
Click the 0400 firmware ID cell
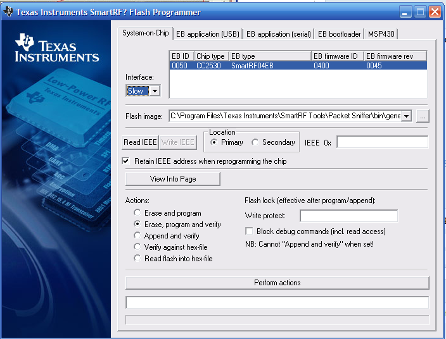pos(321,66)
